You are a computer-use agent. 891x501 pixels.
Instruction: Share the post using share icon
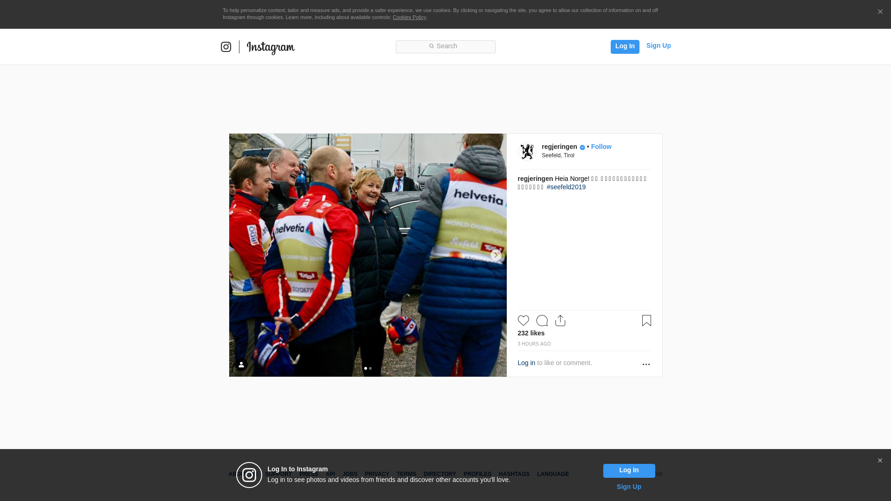click(x=560, y=321)
